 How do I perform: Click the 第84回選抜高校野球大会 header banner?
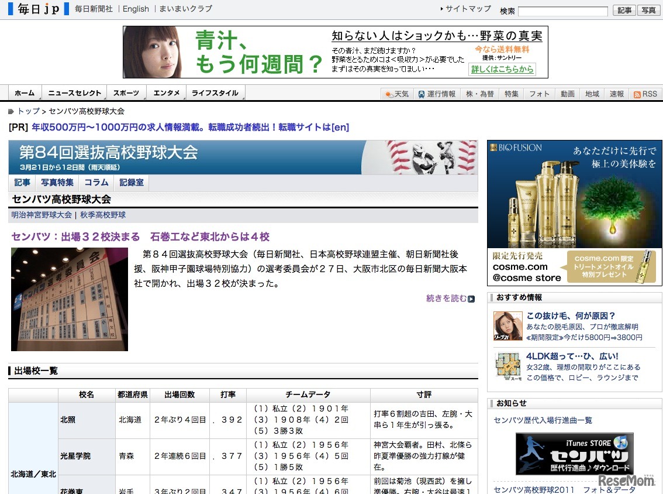click(x=243, y=157)
